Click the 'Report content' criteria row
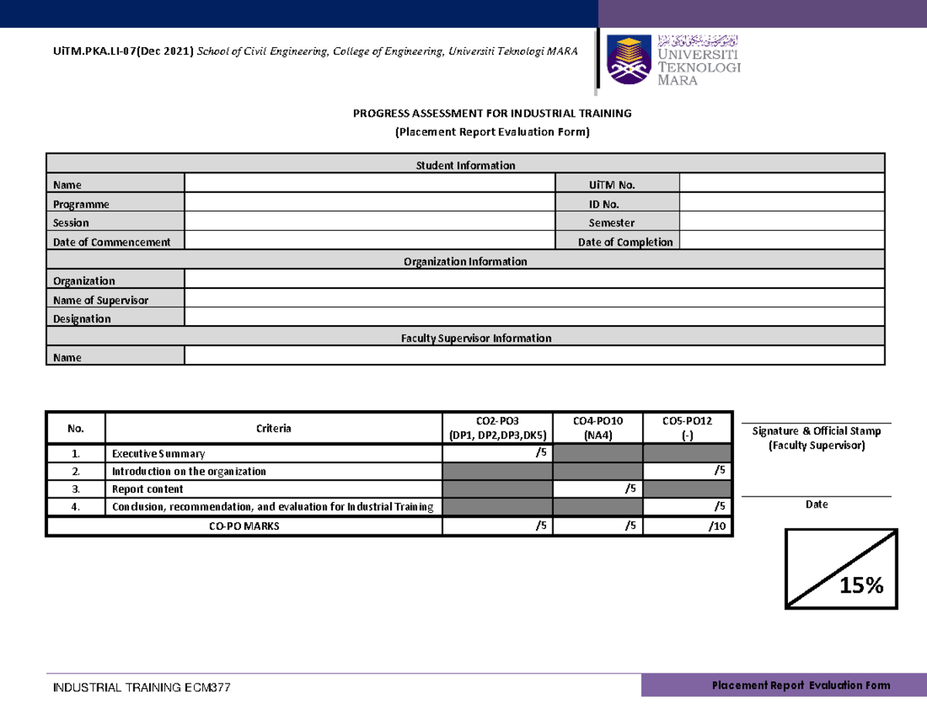927x716 pixels. tap(273, 489)
